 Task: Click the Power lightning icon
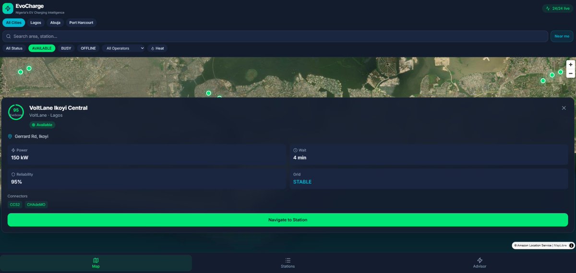click(x=13, y=150)
